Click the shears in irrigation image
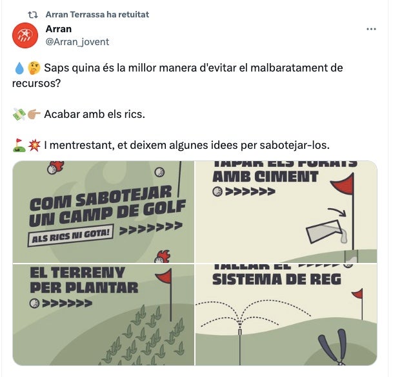402x377 pixels. point(334,347)
